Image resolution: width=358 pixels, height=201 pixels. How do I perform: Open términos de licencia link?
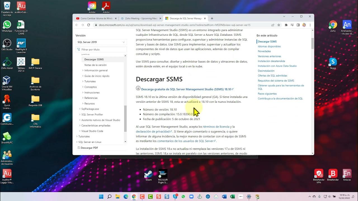(x=216, y=127)
